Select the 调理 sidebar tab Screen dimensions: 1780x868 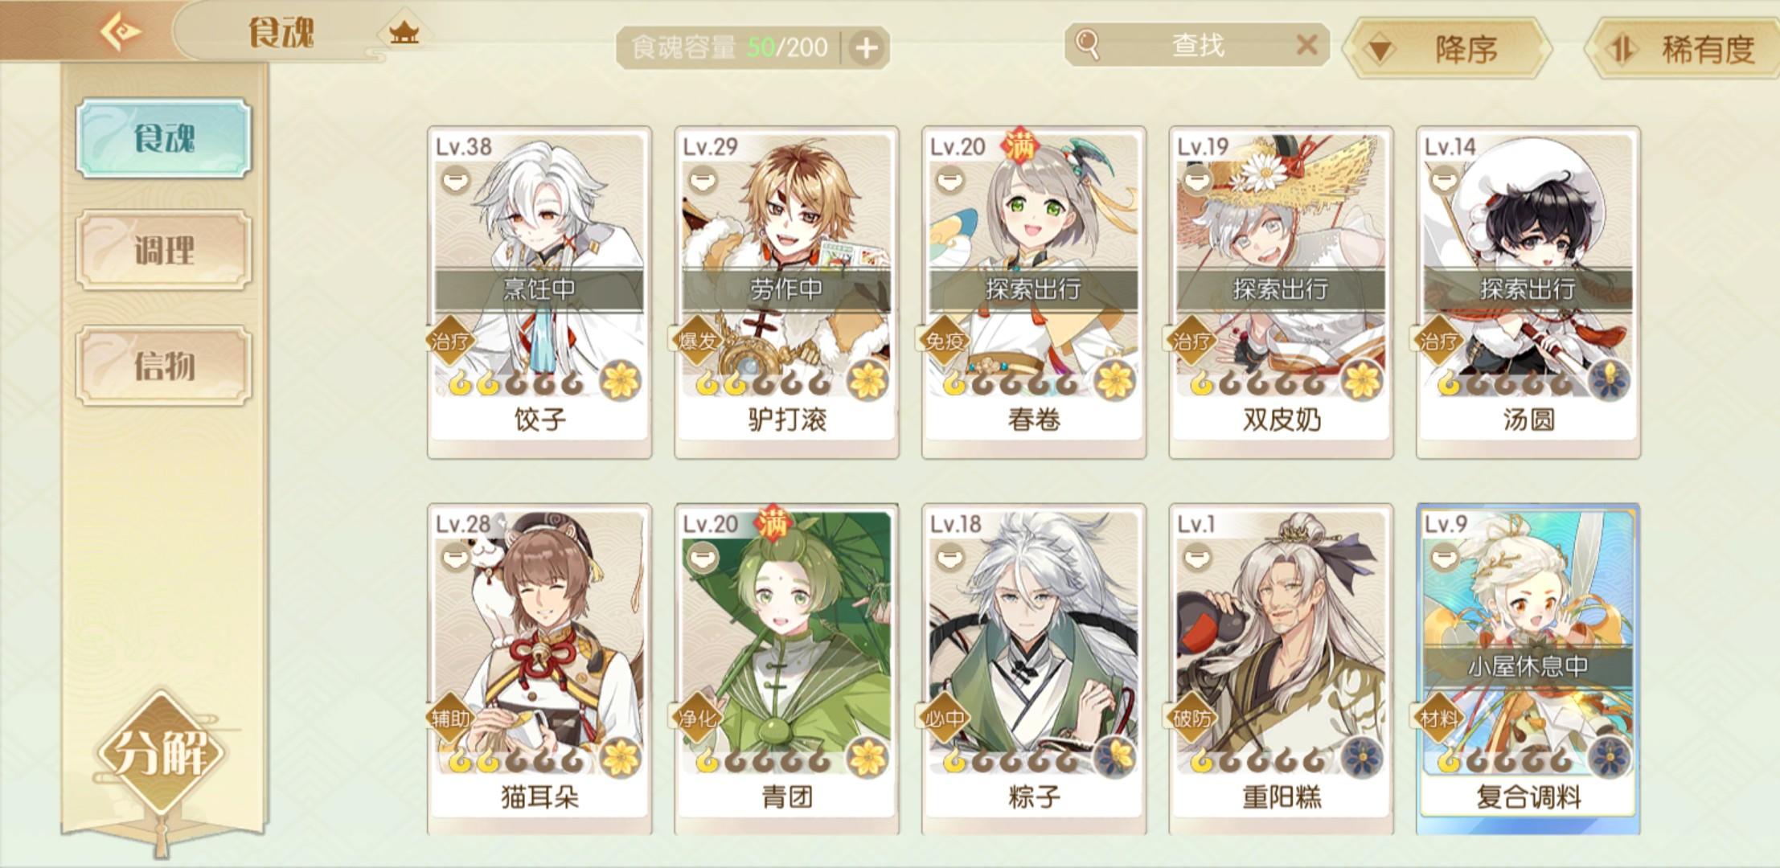(x=164, y=250)
